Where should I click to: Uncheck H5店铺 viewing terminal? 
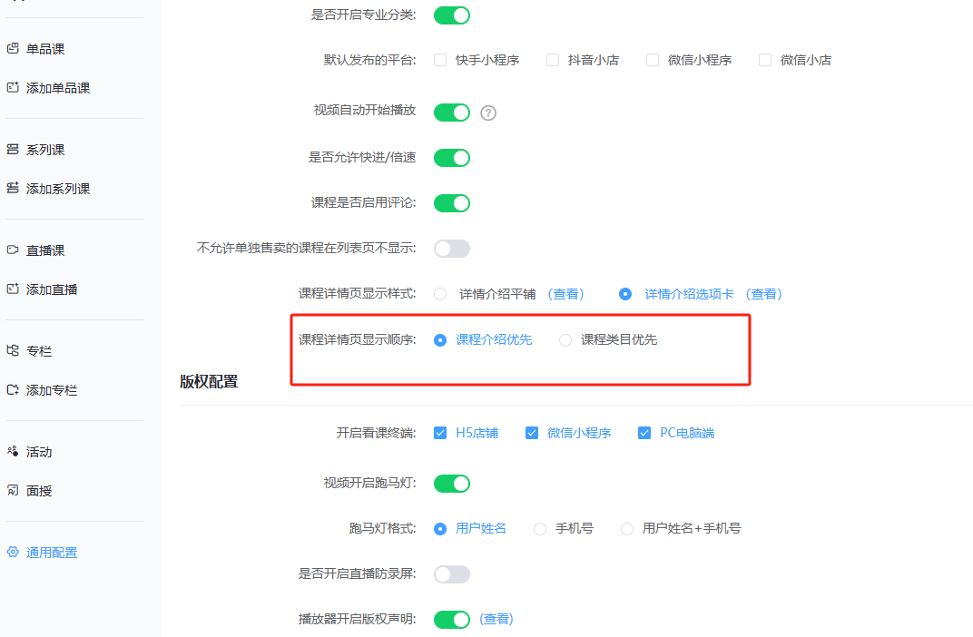point(440,433)
